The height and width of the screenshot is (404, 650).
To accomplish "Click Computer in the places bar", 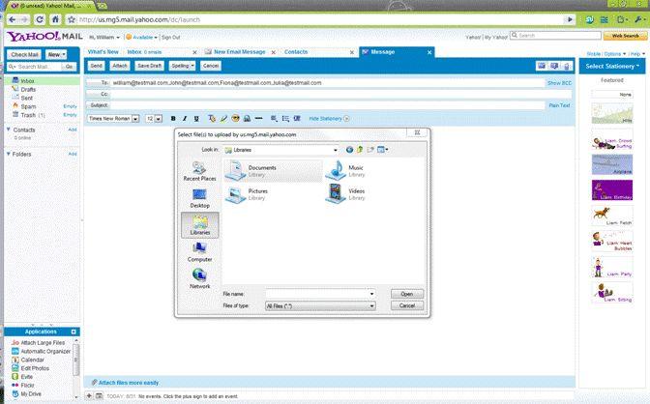I will [199, 251].
